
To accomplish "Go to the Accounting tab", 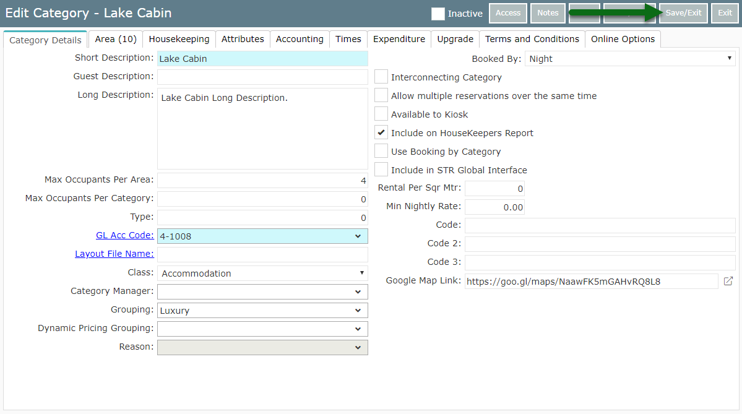I will point(300,39).
